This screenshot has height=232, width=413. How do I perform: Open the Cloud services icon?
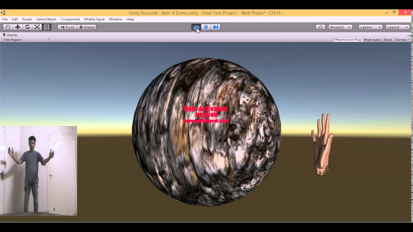(x=320, y=27)
